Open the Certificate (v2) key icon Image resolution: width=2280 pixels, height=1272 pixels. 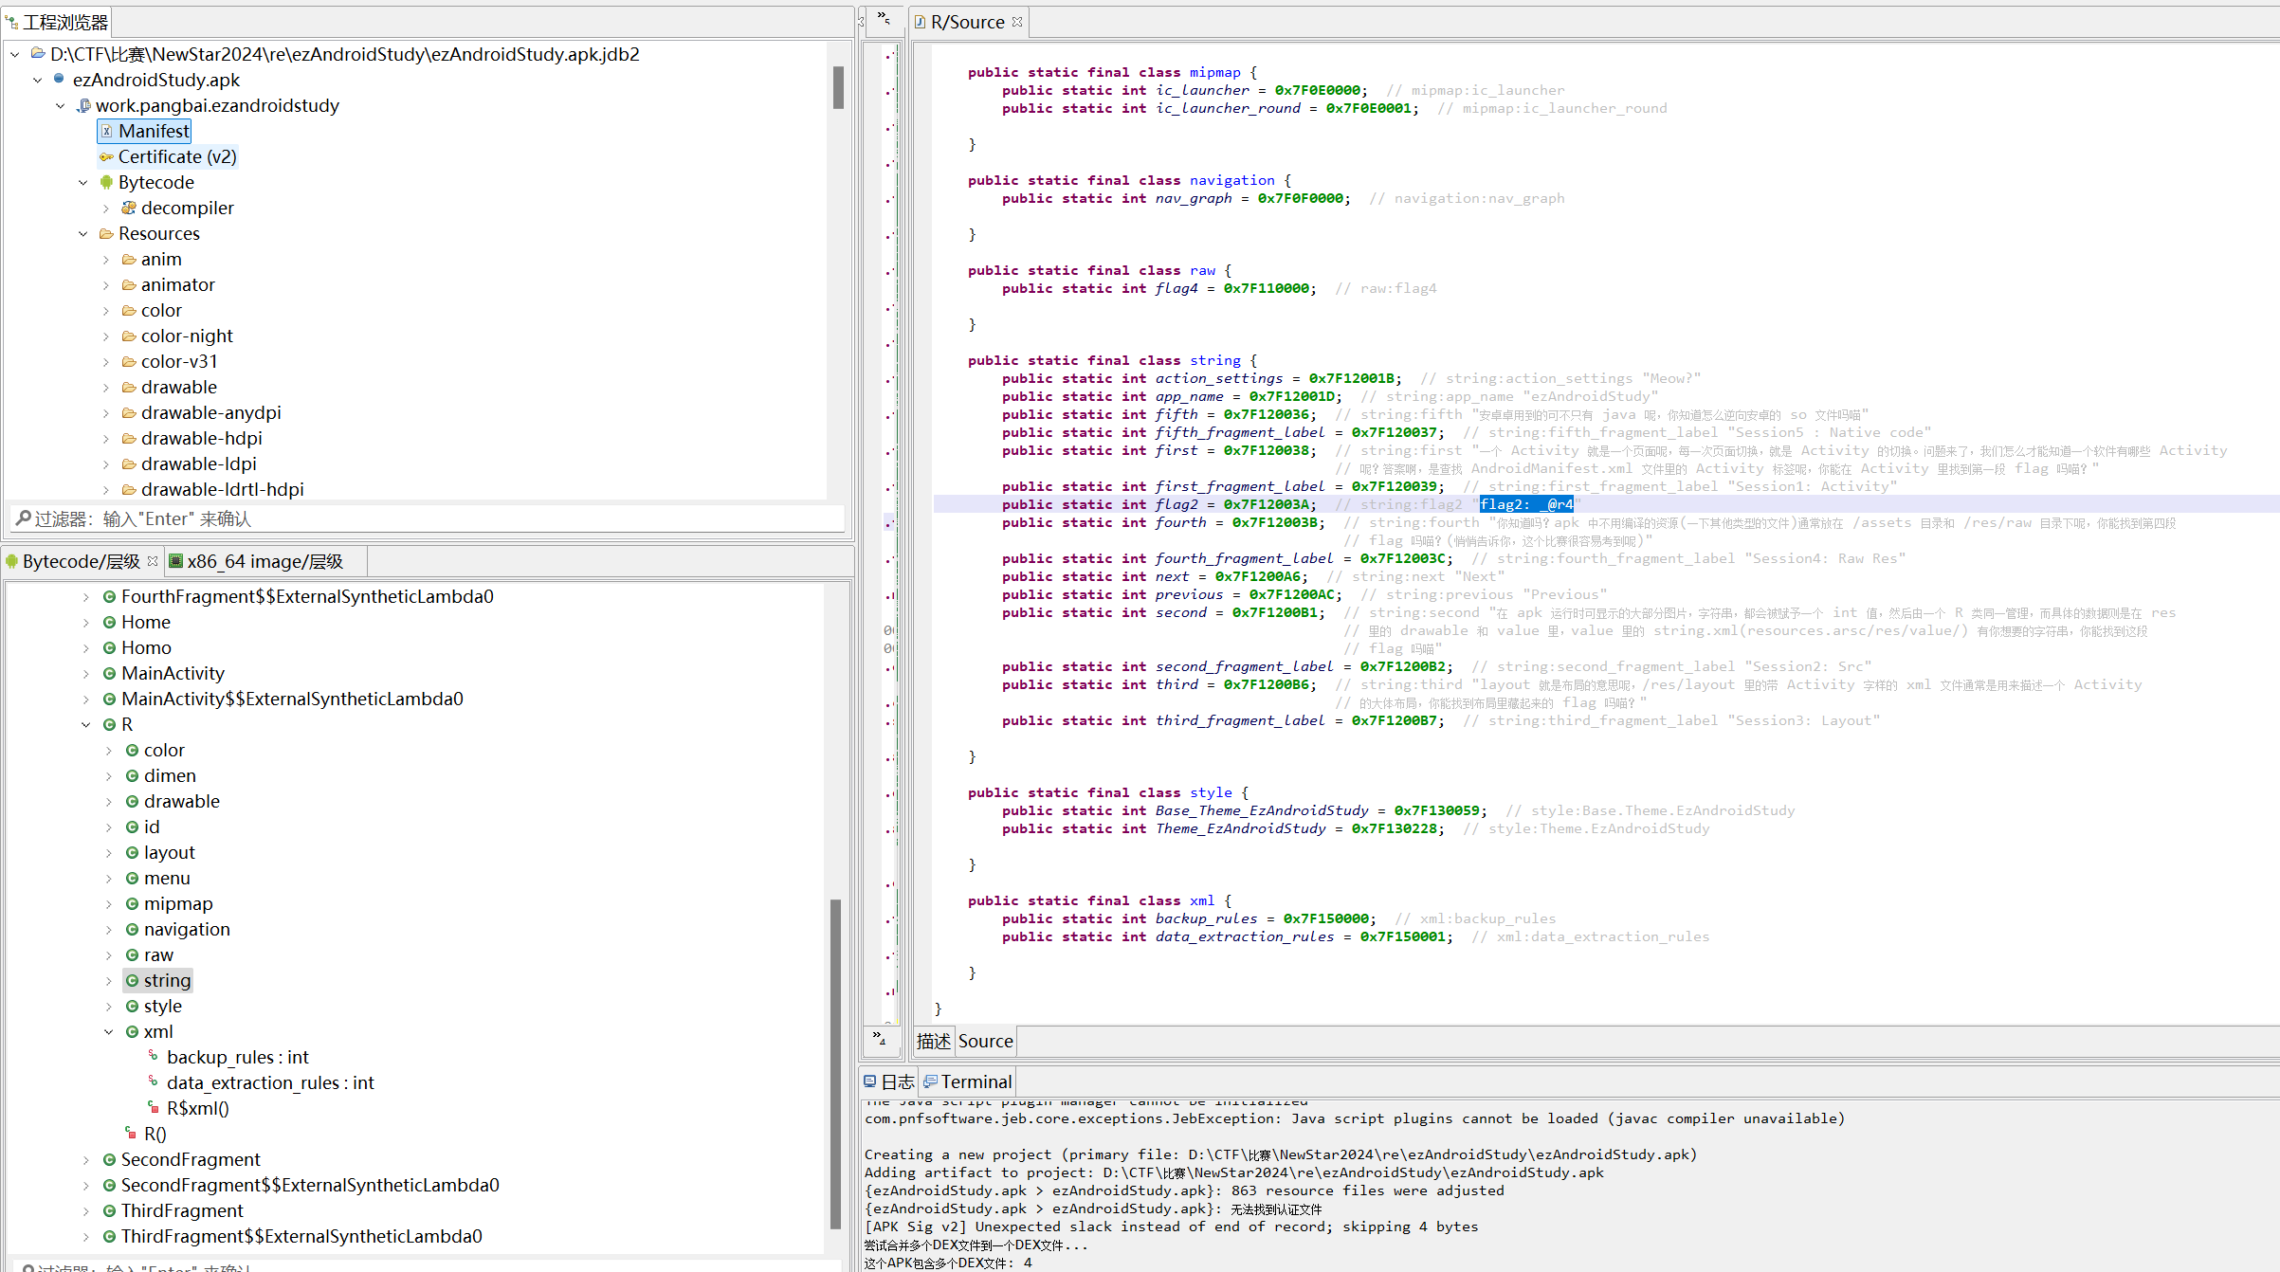(x=106, y=157)
